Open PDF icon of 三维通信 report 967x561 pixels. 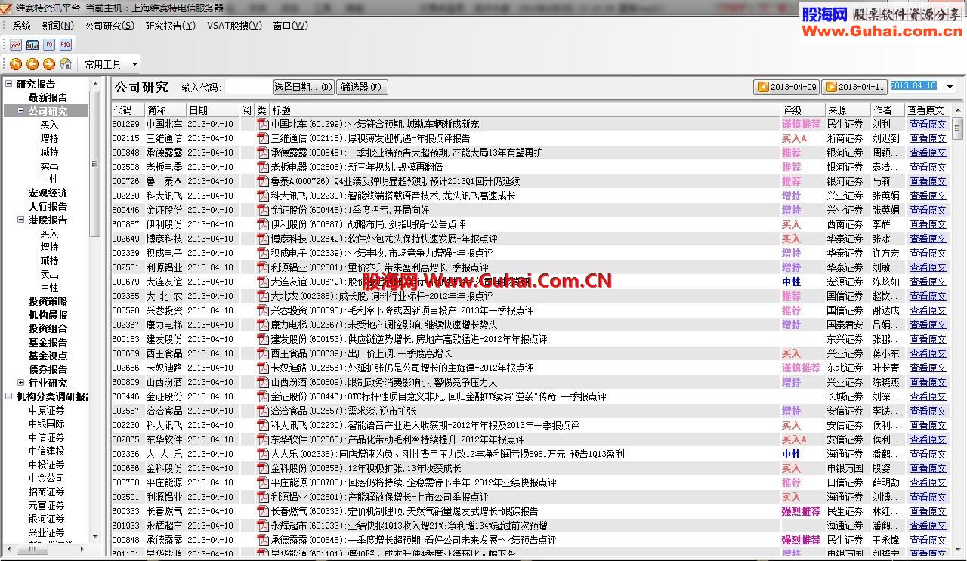click(263, 138)
